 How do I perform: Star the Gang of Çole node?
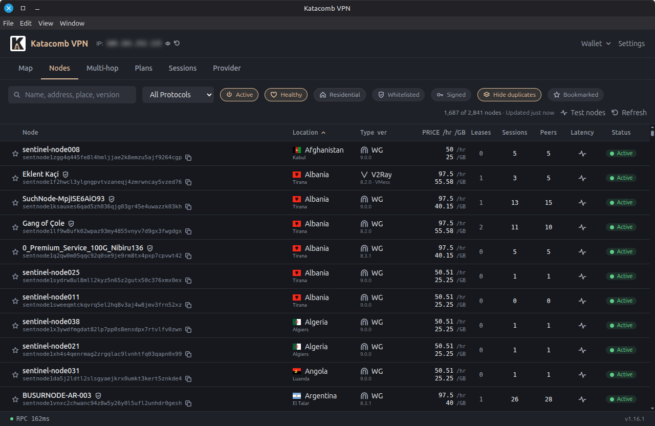pos(15,227)
